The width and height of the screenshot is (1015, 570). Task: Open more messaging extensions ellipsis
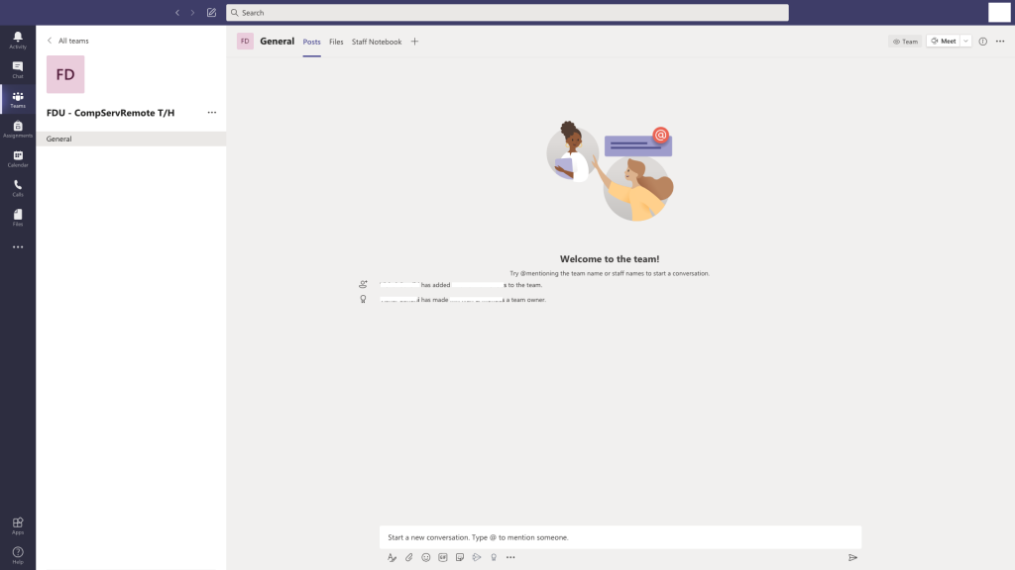510,557
